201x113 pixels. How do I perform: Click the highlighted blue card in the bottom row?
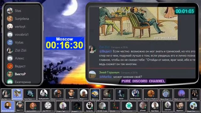[x=8, y=107]
